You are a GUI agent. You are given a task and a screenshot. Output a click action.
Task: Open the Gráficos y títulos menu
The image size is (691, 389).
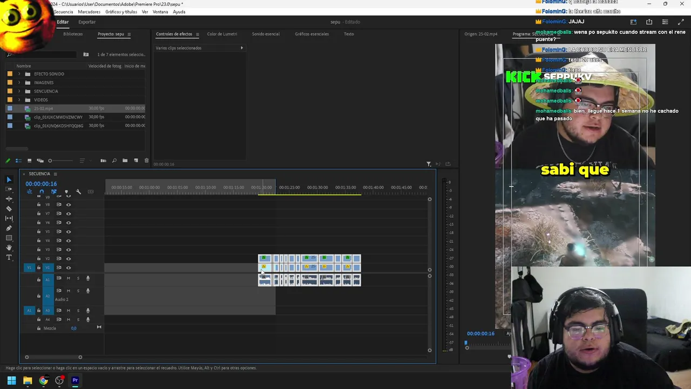pos(121,12)
